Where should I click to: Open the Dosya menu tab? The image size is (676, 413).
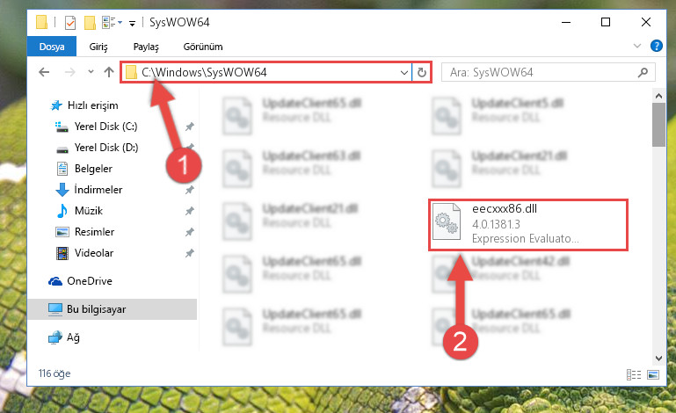52,47
